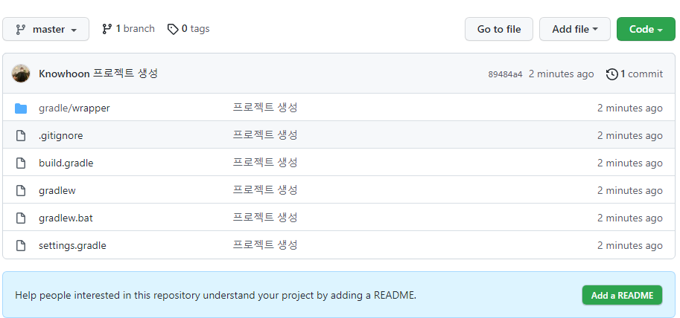This screenshot has height=318, width=680.
Task: Open the Knowhoon author link
Action: pos(65,74)
